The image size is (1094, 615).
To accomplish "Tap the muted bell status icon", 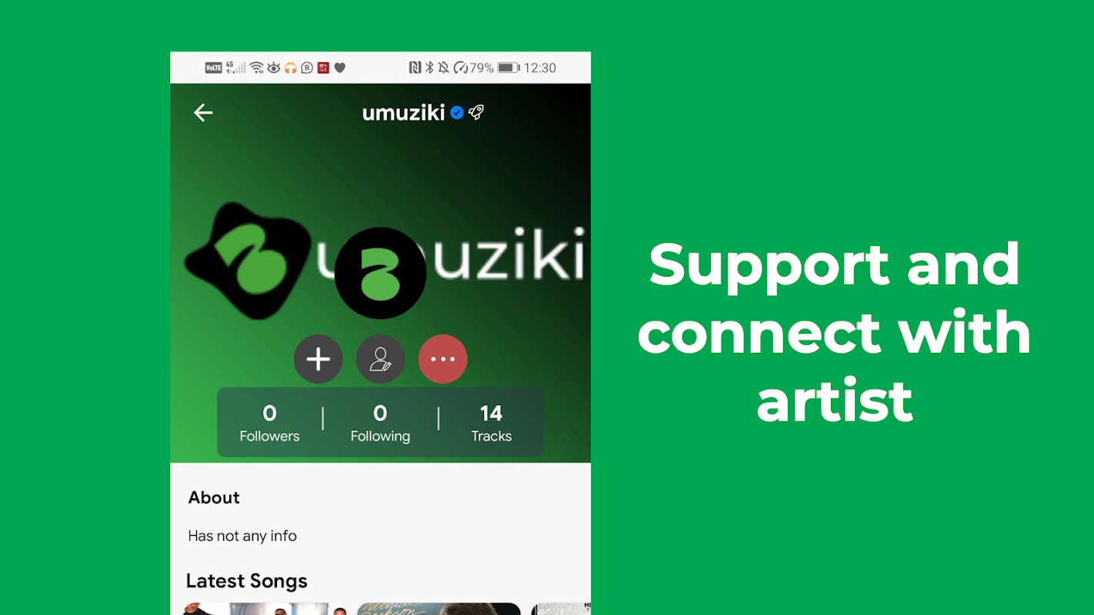I will coord(444,68).
